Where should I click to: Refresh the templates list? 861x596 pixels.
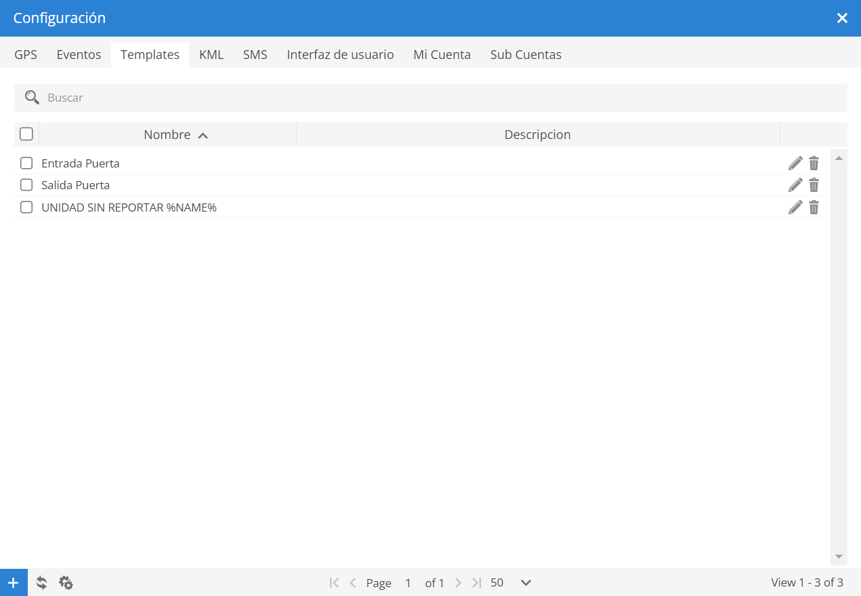[x=41, y=582]
